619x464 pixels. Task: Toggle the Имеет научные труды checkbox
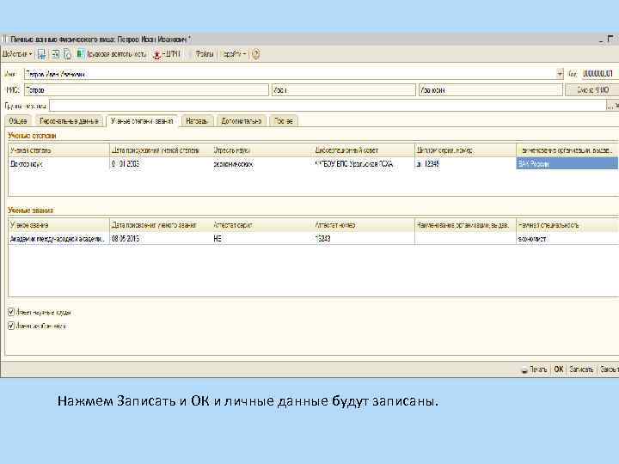point(11,312)
